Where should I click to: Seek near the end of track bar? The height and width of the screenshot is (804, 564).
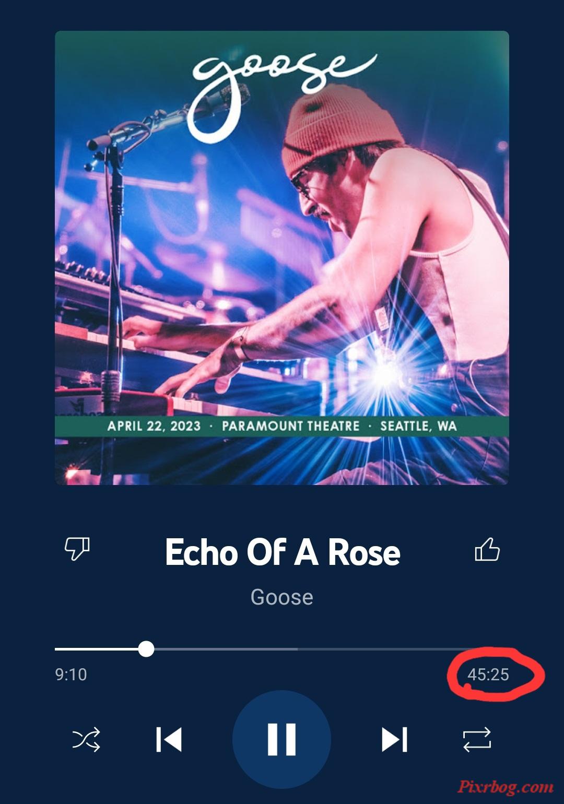[491, 649]
